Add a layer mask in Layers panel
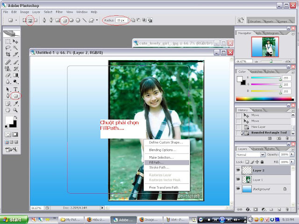Image resolution: width=299 pixels, height=224 pixels. point(256,210)
